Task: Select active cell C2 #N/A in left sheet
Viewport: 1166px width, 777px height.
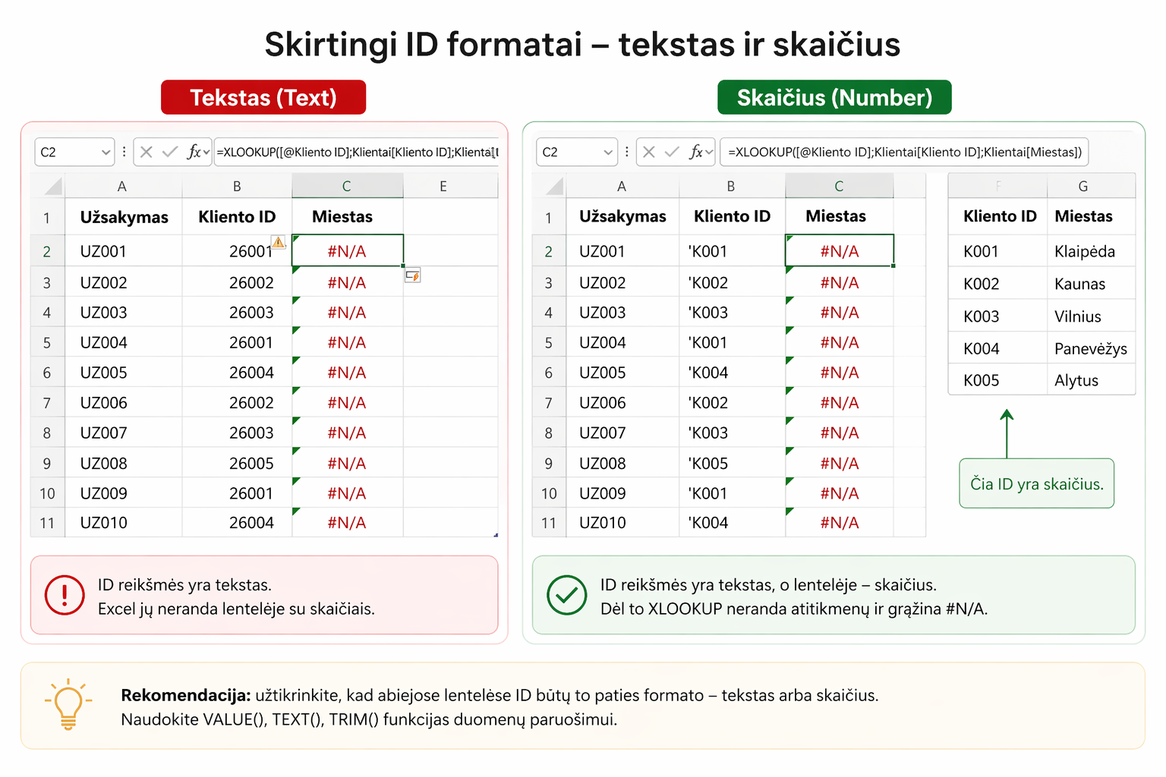Action: (347, 250)
